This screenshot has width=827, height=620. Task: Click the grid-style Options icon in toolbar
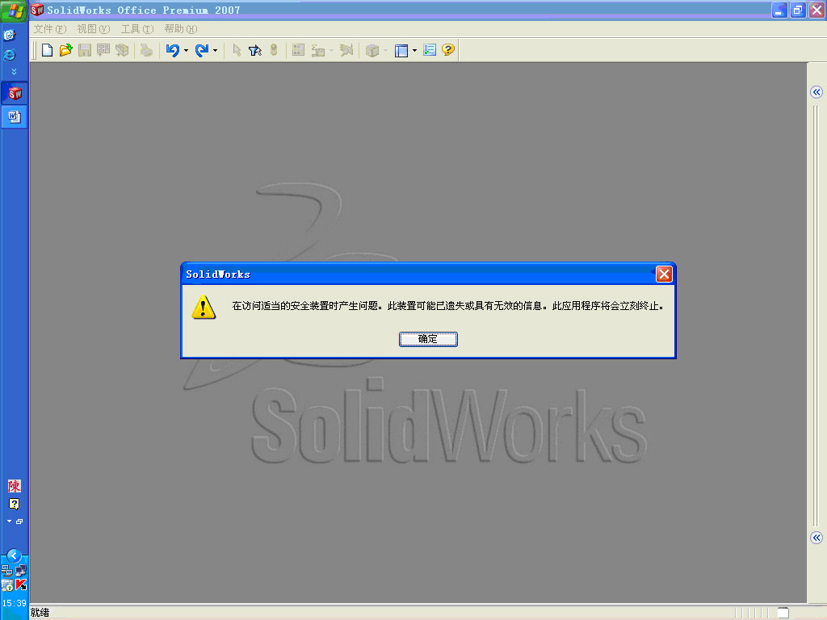[299, 50]
